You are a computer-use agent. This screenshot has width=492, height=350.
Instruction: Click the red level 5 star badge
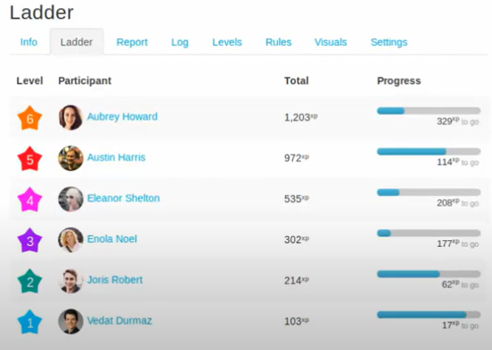(30, 159)
